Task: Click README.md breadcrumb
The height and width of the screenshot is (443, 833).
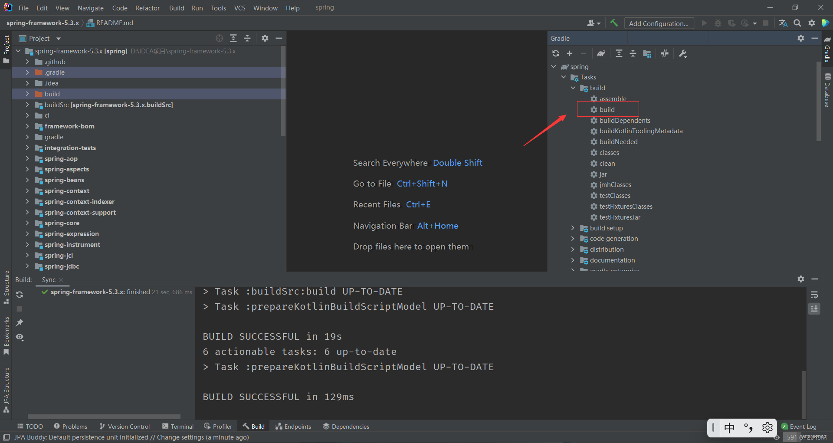Action: tap(110, 23)
